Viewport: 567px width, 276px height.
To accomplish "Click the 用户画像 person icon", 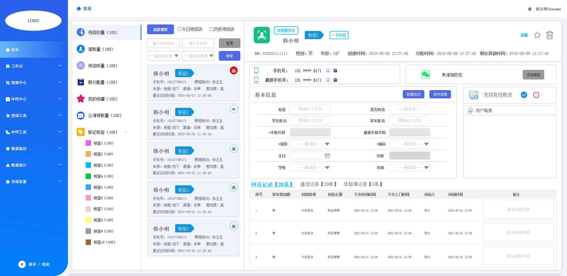I will point(470,110).
